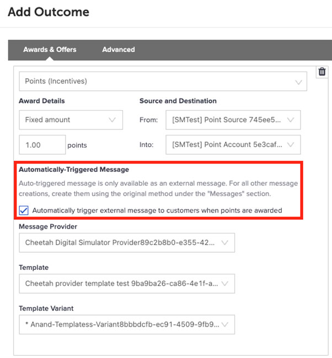
Task: Click chevron arrow on From source field
Action: click(x=291, y=120)
